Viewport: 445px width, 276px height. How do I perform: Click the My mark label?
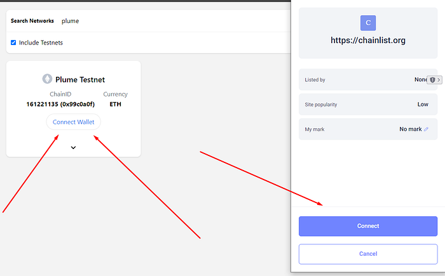tap(315, 129)
